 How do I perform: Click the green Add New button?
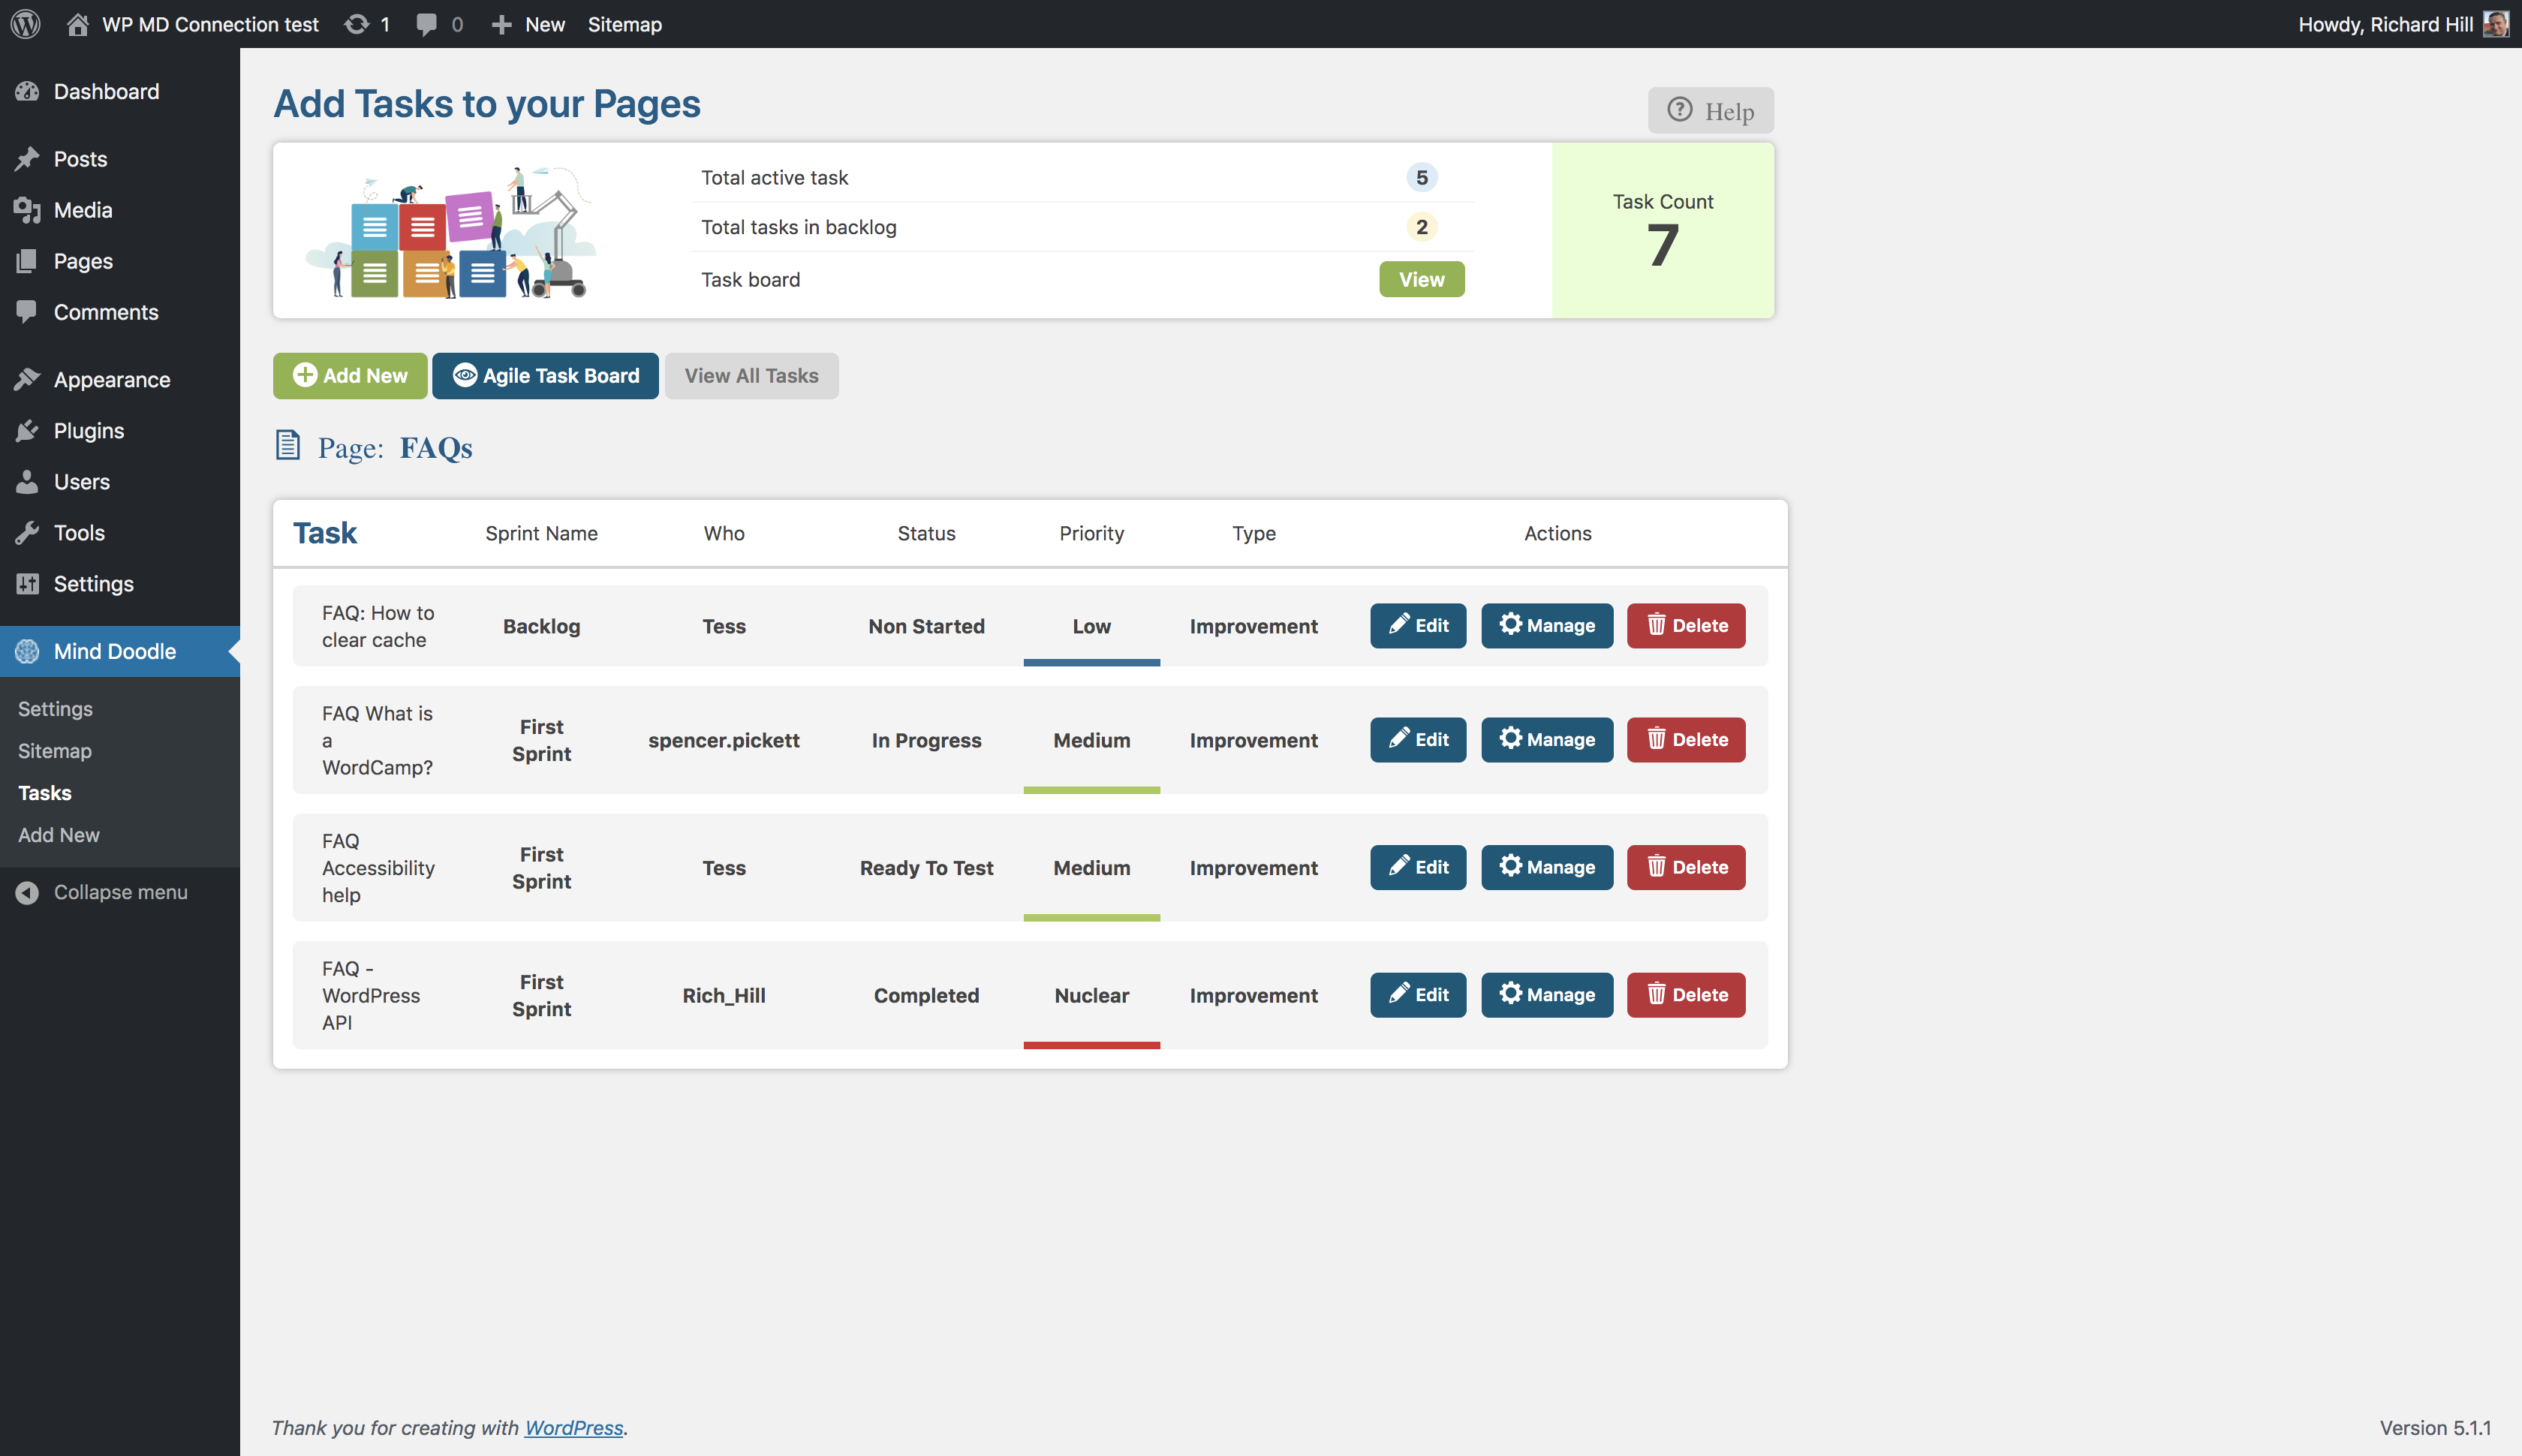click(350, 375)
